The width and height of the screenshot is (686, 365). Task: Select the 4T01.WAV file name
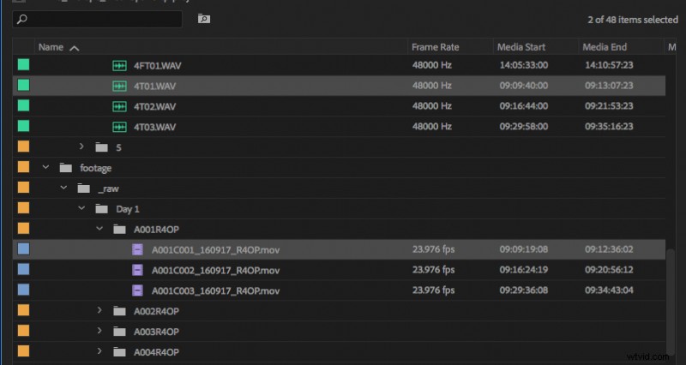(x=155, y=87)
